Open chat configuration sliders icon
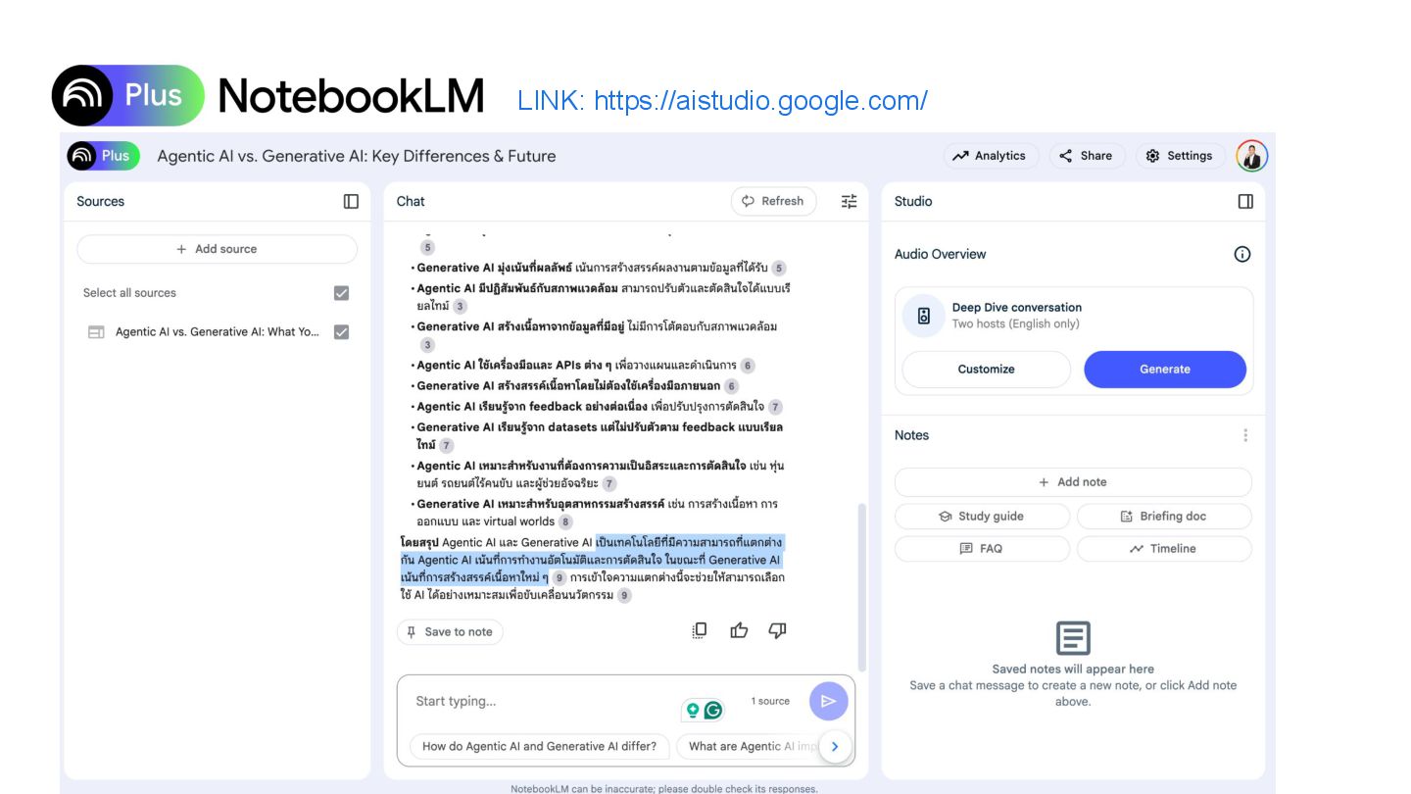The width and height of the screenshot is (1411, 794). (x=849, y=201)
